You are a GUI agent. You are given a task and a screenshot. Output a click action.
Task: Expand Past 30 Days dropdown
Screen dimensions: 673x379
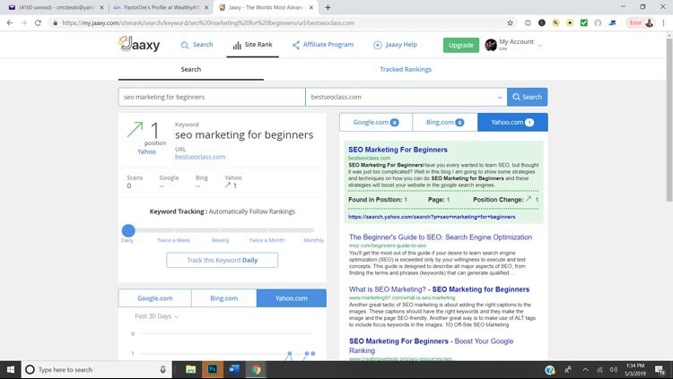click(157, 316)
